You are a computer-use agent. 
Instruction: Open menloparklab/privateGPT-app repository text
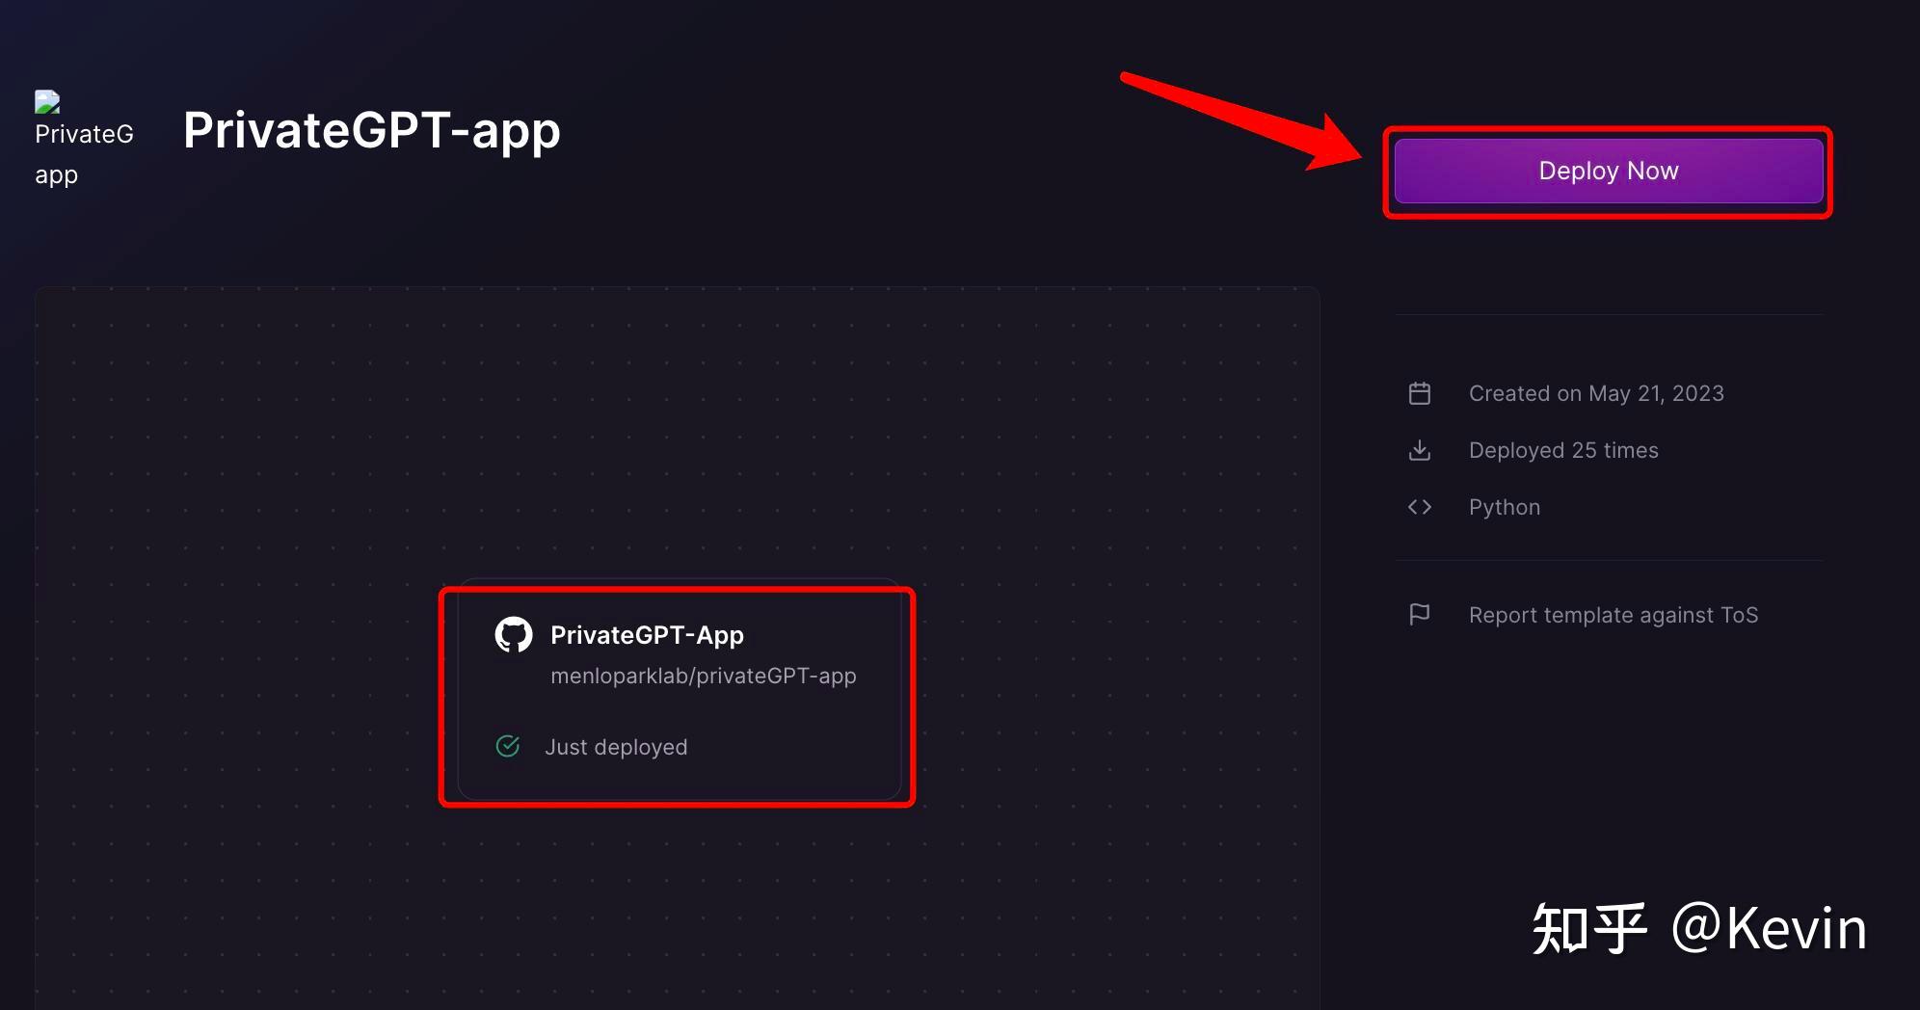[703, 676]
